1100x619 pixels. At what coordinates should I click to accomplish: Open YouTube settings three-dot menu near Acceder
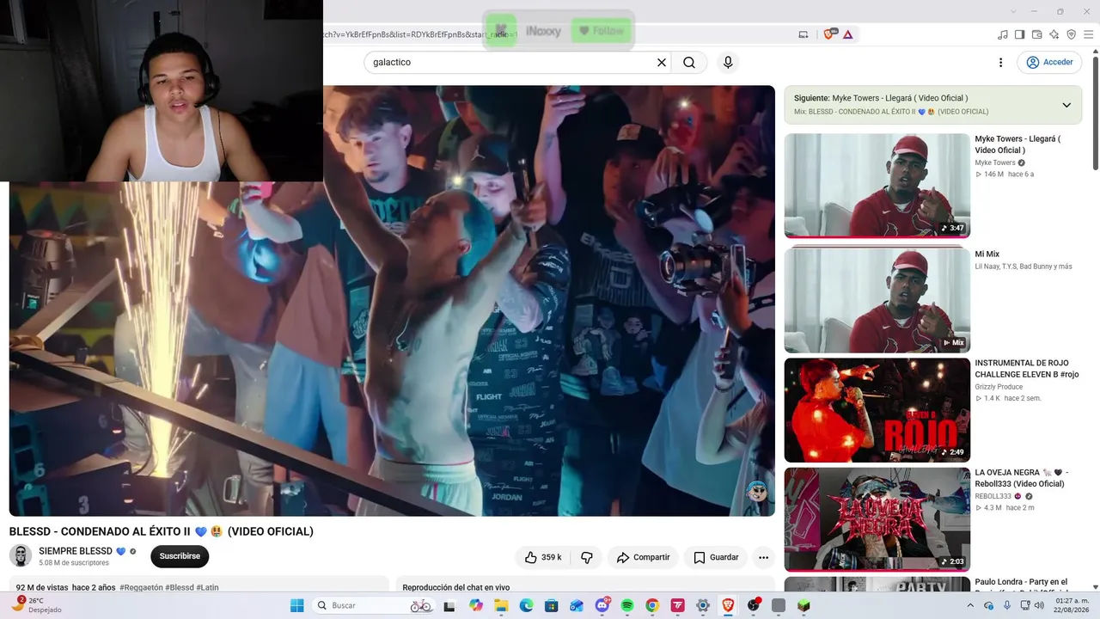pyautogui.click(x=1000, y=62)
